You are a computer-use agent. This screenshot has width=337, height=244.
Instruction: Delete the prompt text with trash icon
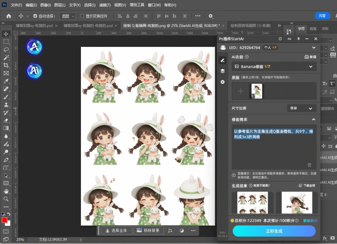click(309, 165)
